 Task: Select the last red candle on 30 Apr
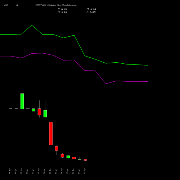(x=85, y=160)
